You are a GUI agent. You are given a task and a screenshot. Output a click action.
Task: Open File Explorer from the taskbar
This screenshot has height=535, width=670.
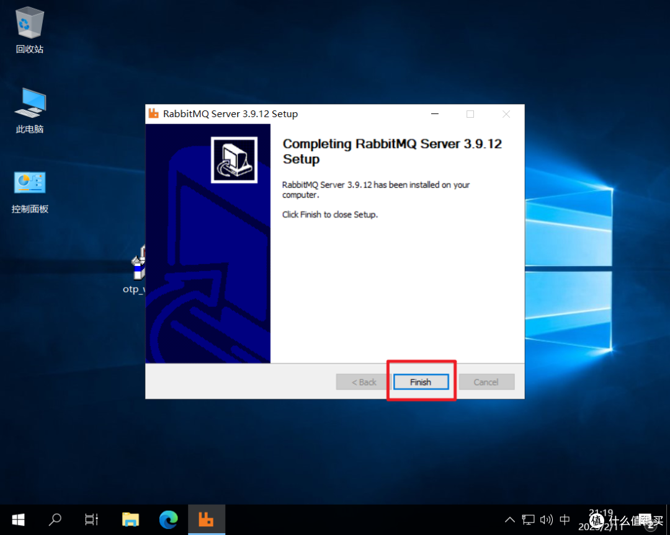tap(130, 520)
